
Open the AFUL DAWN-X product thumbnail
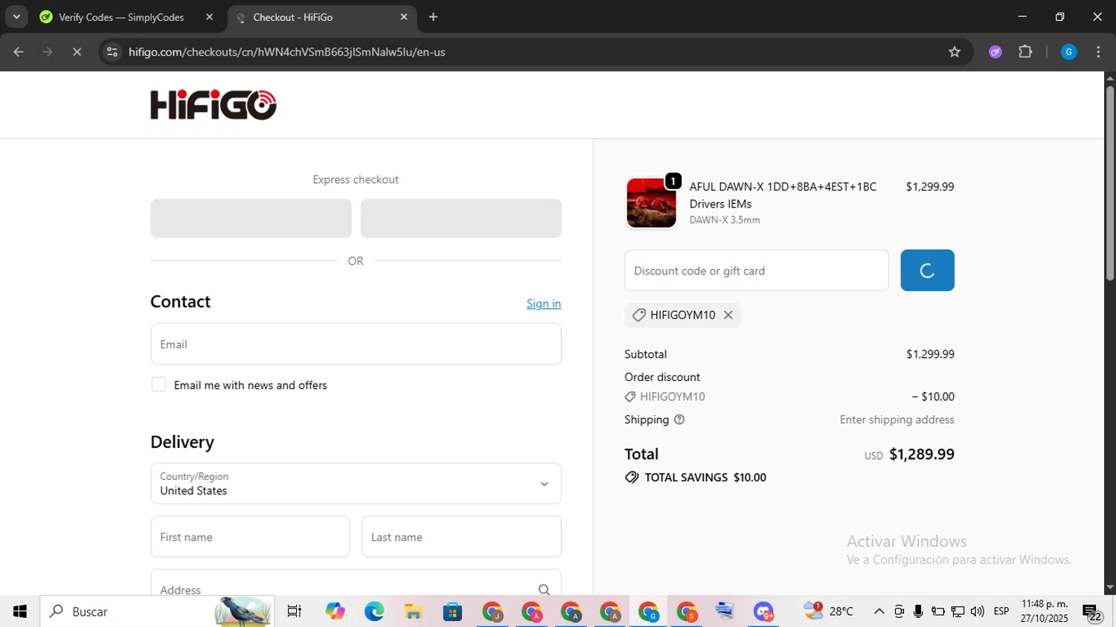[651, 202]
